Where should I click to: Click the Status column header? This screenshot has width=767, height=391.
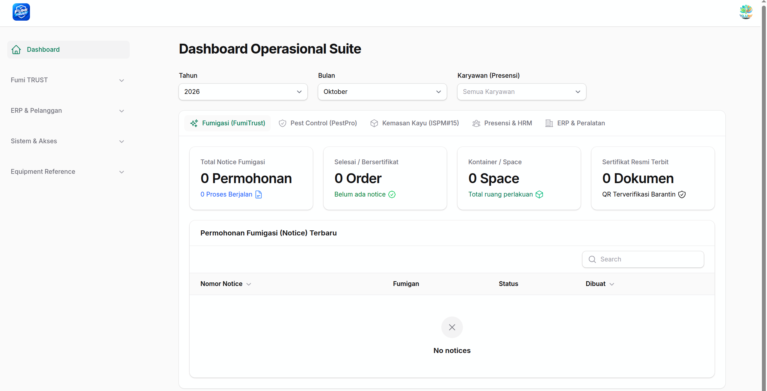pos(508,284)
